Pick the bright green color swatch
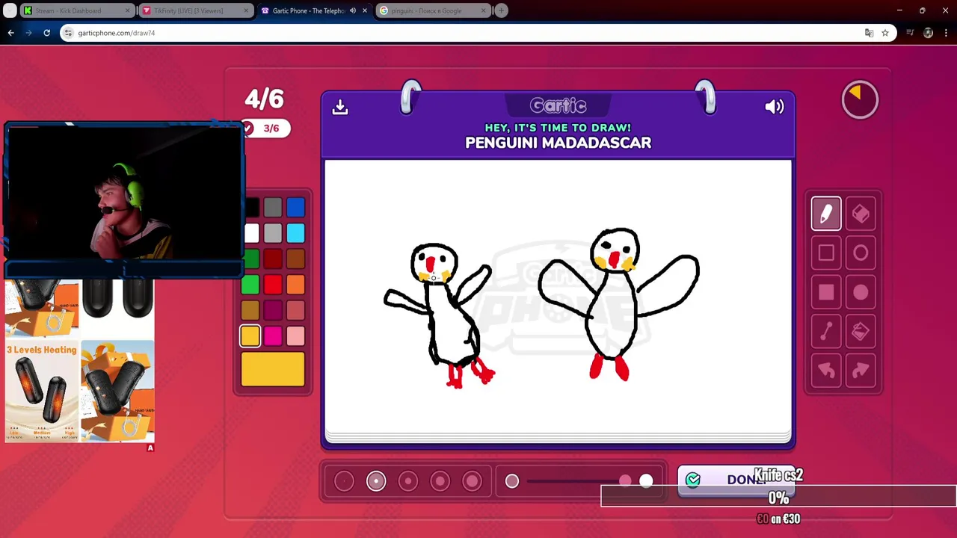Viewport: 957px width, 538px height. tap(250, 285)
